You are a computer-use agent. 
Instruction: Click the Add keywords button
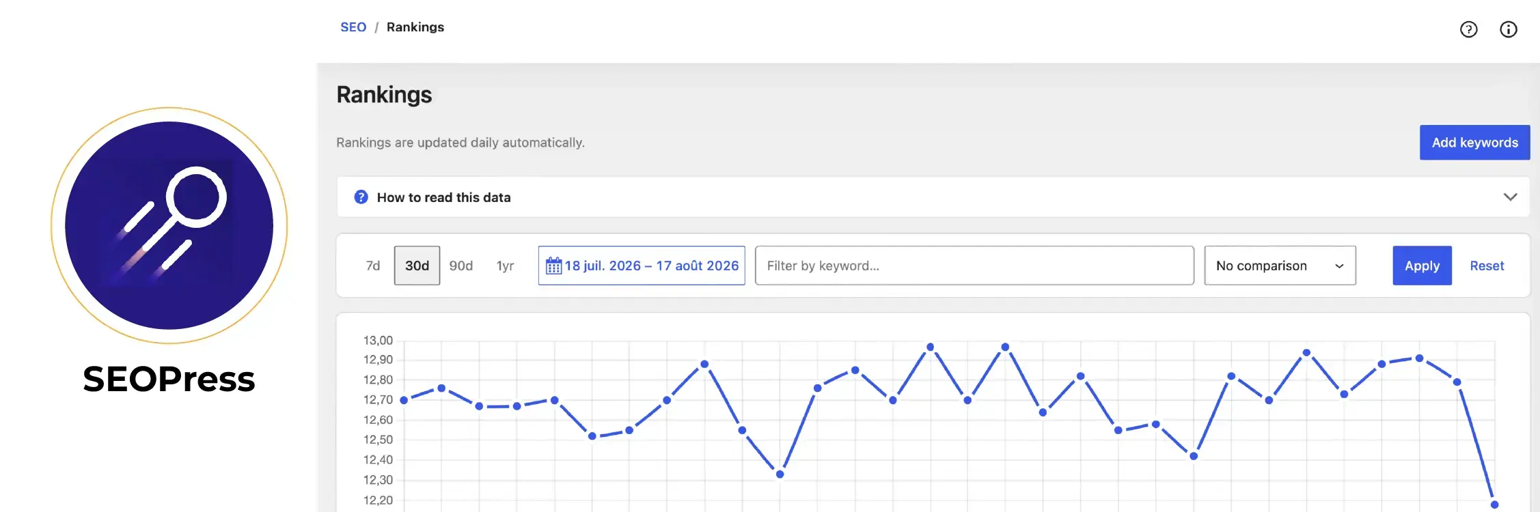pos(1474,143)
